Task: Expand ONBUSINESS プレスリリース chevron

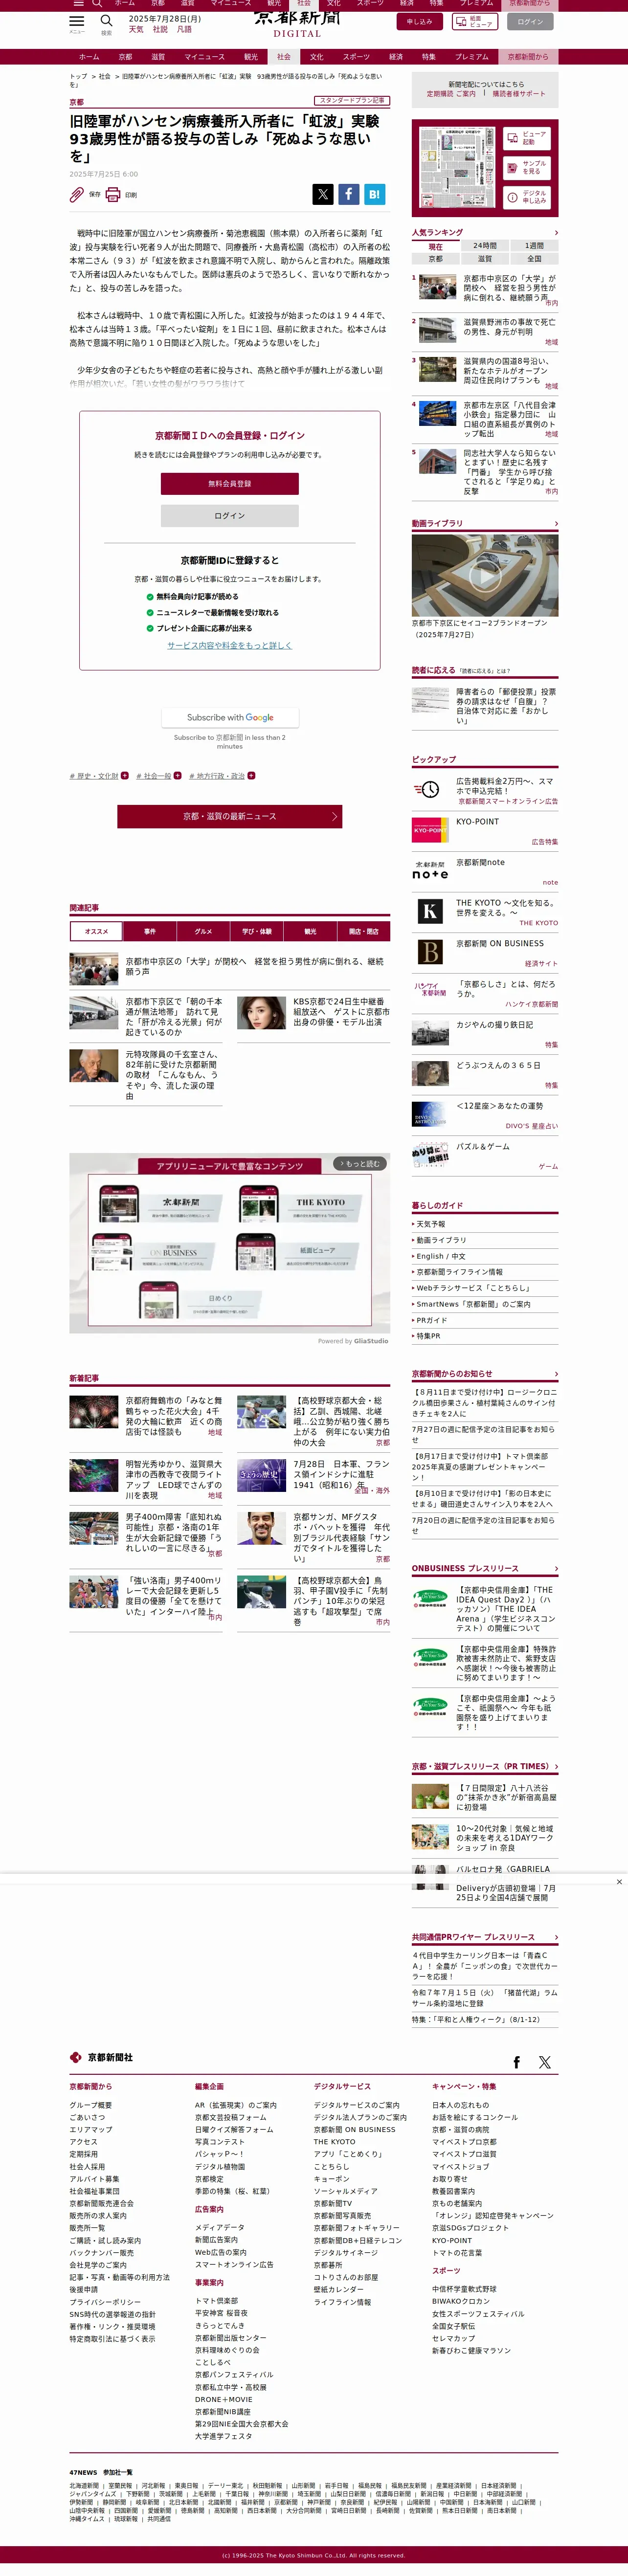Action: (556, 1568)
